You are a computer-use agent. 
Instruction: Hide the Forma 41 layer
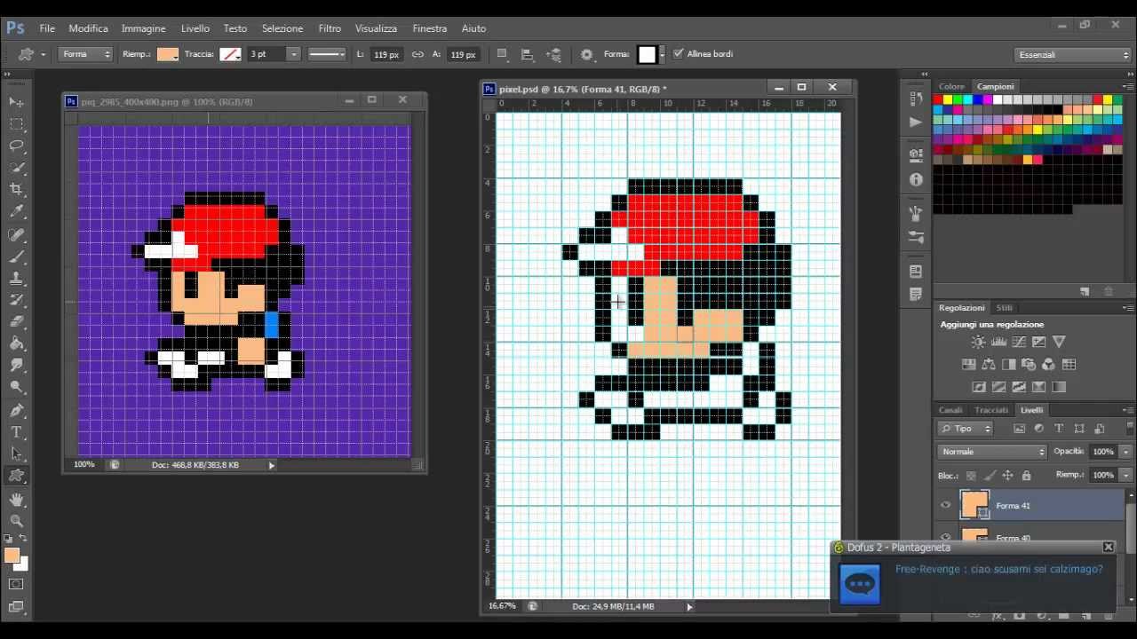[945, 506]
